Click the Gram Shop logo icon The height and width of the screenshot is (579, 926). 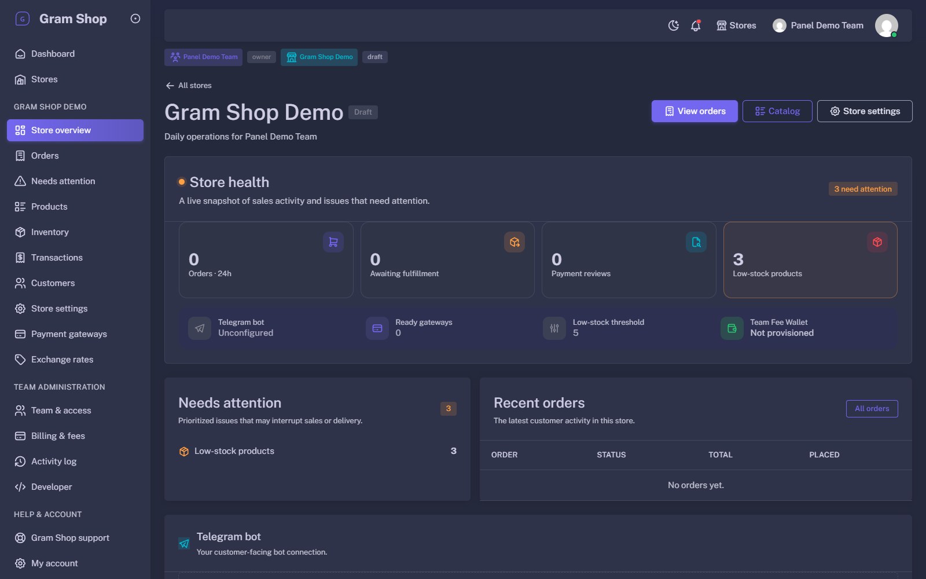22,19
